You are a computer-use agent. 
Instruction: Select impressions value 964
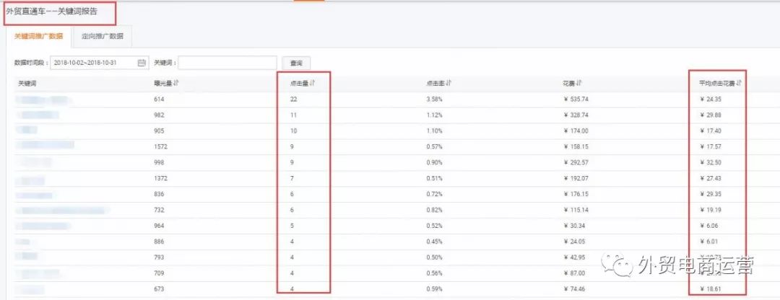tap(159, 226)
